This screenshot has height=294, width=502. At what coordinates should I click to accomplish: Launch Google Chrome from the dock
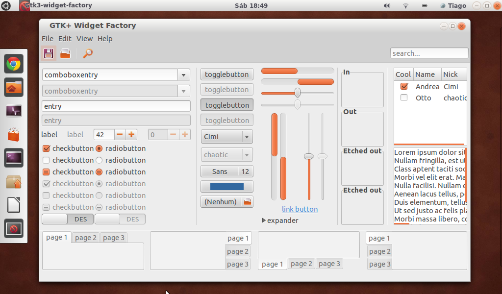click(13, 64)
